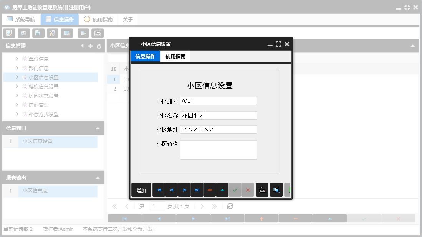The image size is (422, 237).
Task: Open the report view icon on the toolbar
Action: coord(38,33)
